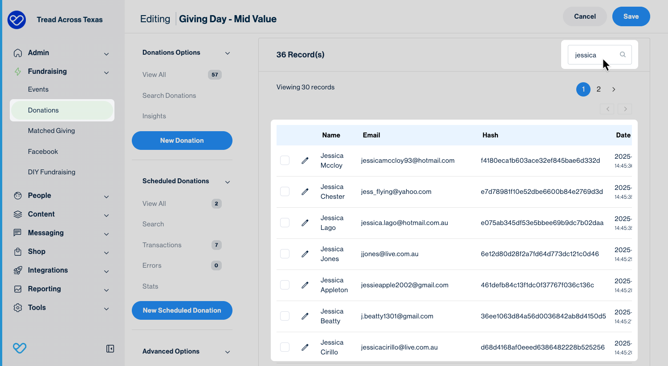Click the search magnifier icon in the search box

[623, 55]
